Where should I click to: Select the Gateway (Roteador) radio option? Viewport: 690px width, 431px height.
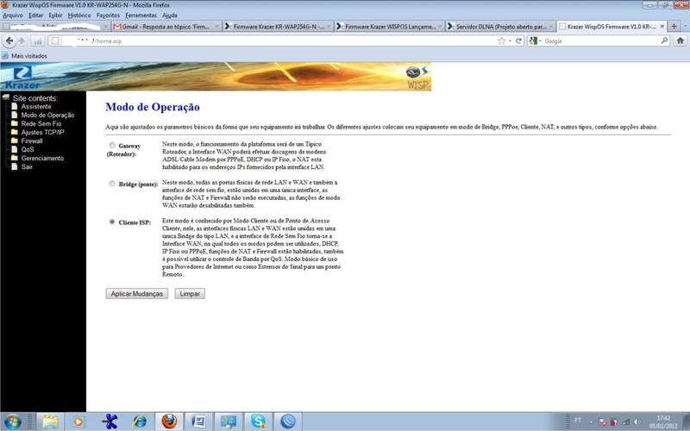point(112,145)
